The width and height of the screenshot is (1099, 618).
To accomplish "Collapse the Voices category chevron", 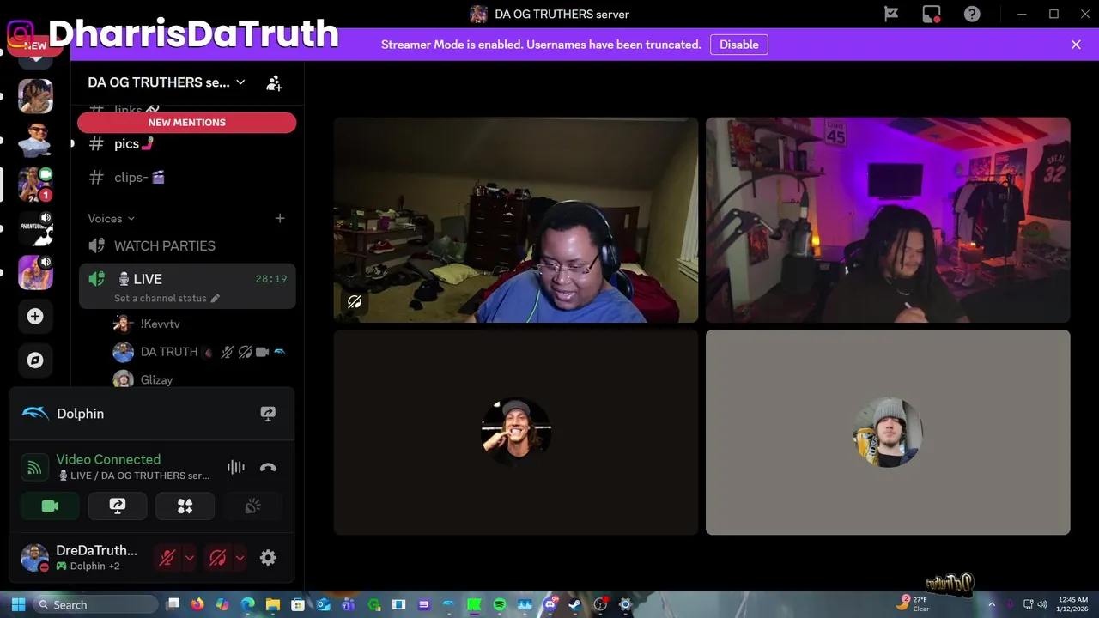I will tap(131, 218).
